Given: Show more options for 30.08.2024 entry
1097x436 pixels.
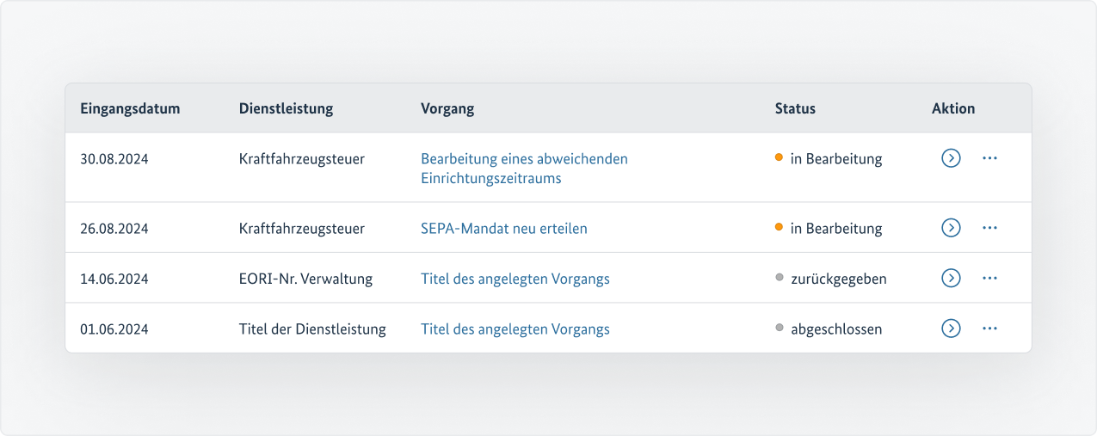Looking at the screenshot, I should coord(989,158).
